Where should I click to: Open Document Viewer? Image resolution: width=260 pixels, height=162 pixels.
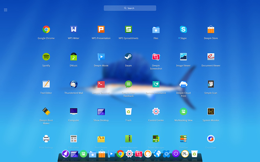pos(211,57)
